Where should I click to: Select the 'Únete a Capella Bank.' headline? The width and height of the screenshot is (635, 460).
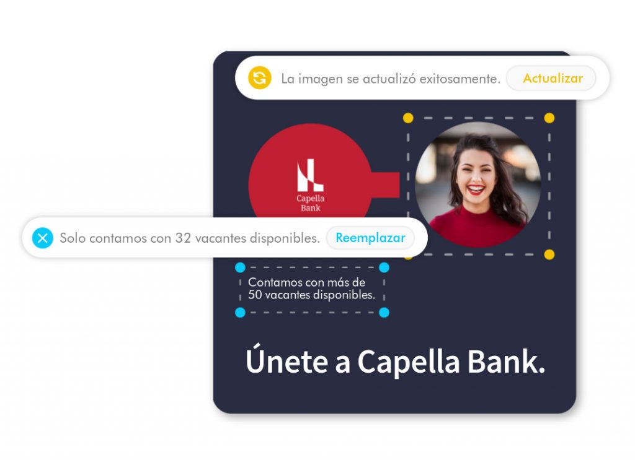click(395, 360)
